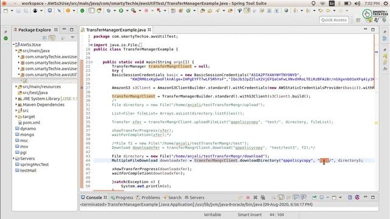
Task: Click the Search flashlight toolbar icon
Action: (218, 11)
